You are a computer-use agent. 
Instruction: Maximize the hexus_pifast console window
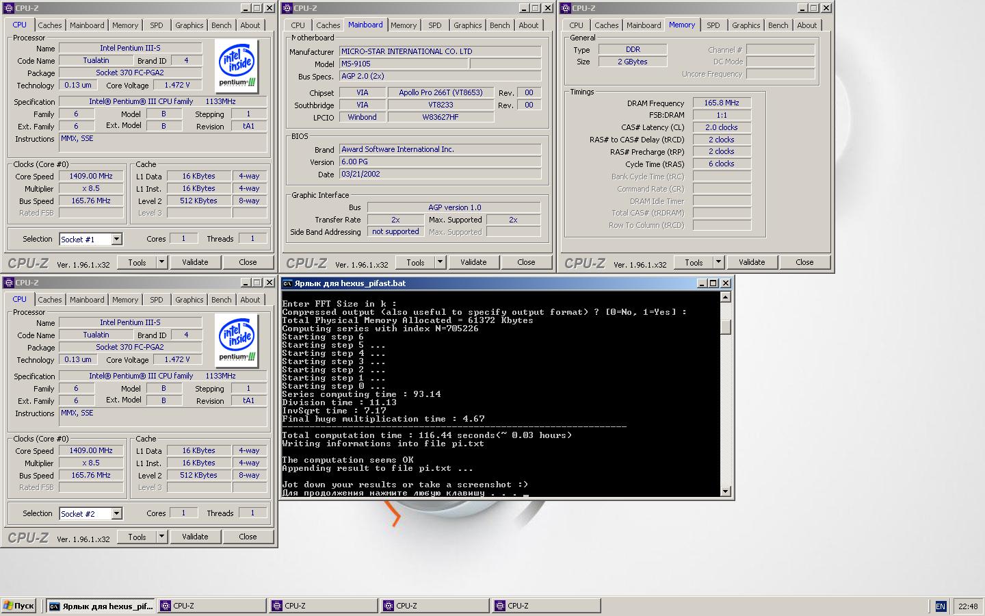point(713,283)
